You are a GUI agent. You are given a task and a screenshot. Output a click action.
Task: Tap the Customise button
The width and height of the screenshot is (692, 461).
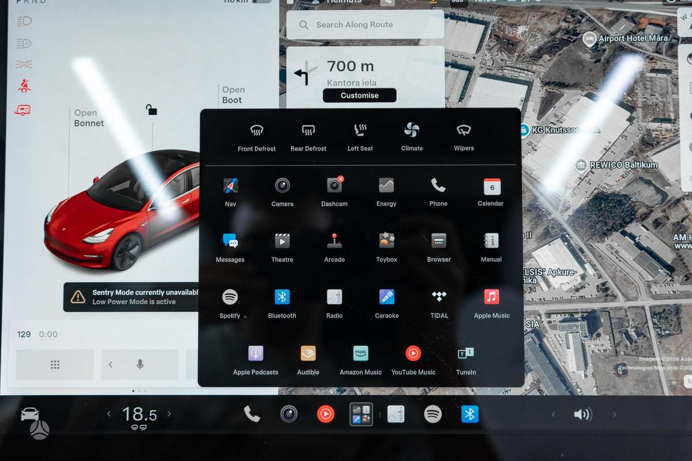(359, 96)
